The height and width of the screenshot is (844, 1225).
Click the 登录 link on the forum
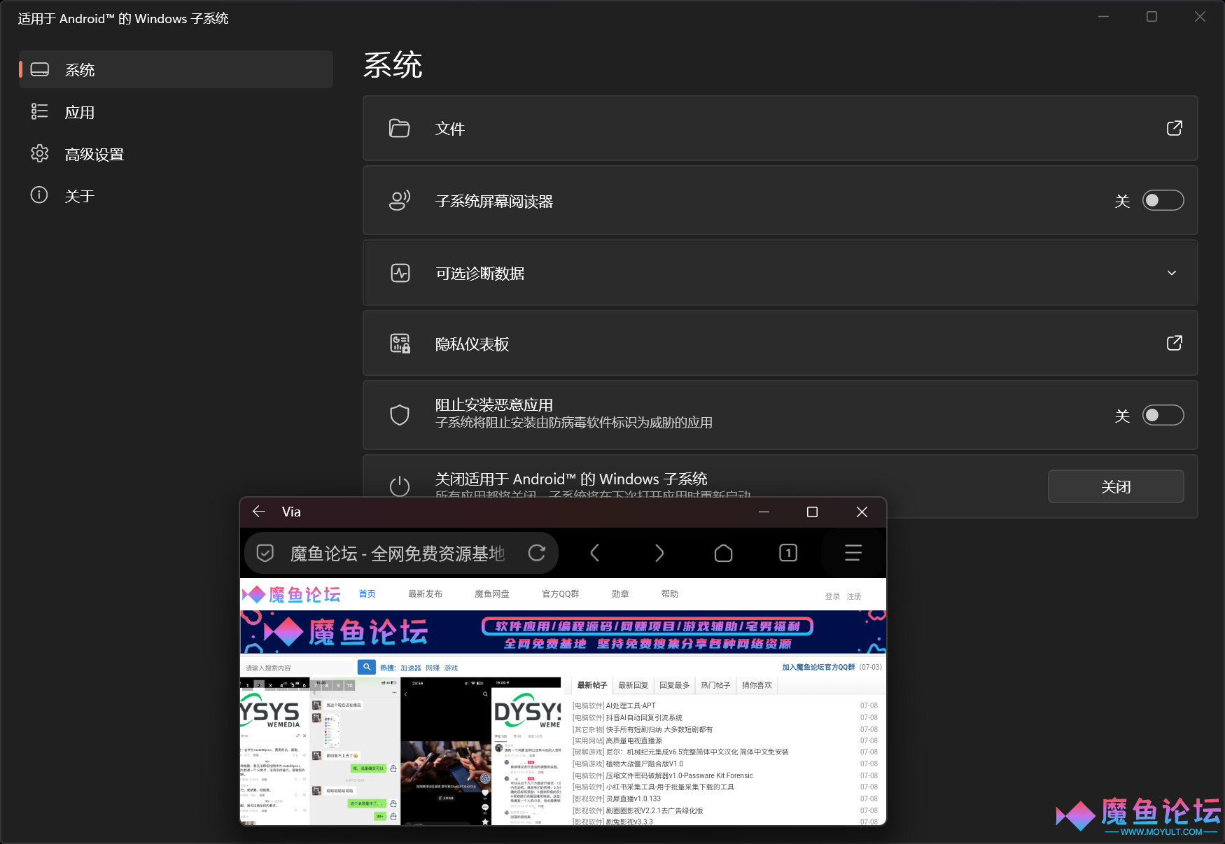832,596
